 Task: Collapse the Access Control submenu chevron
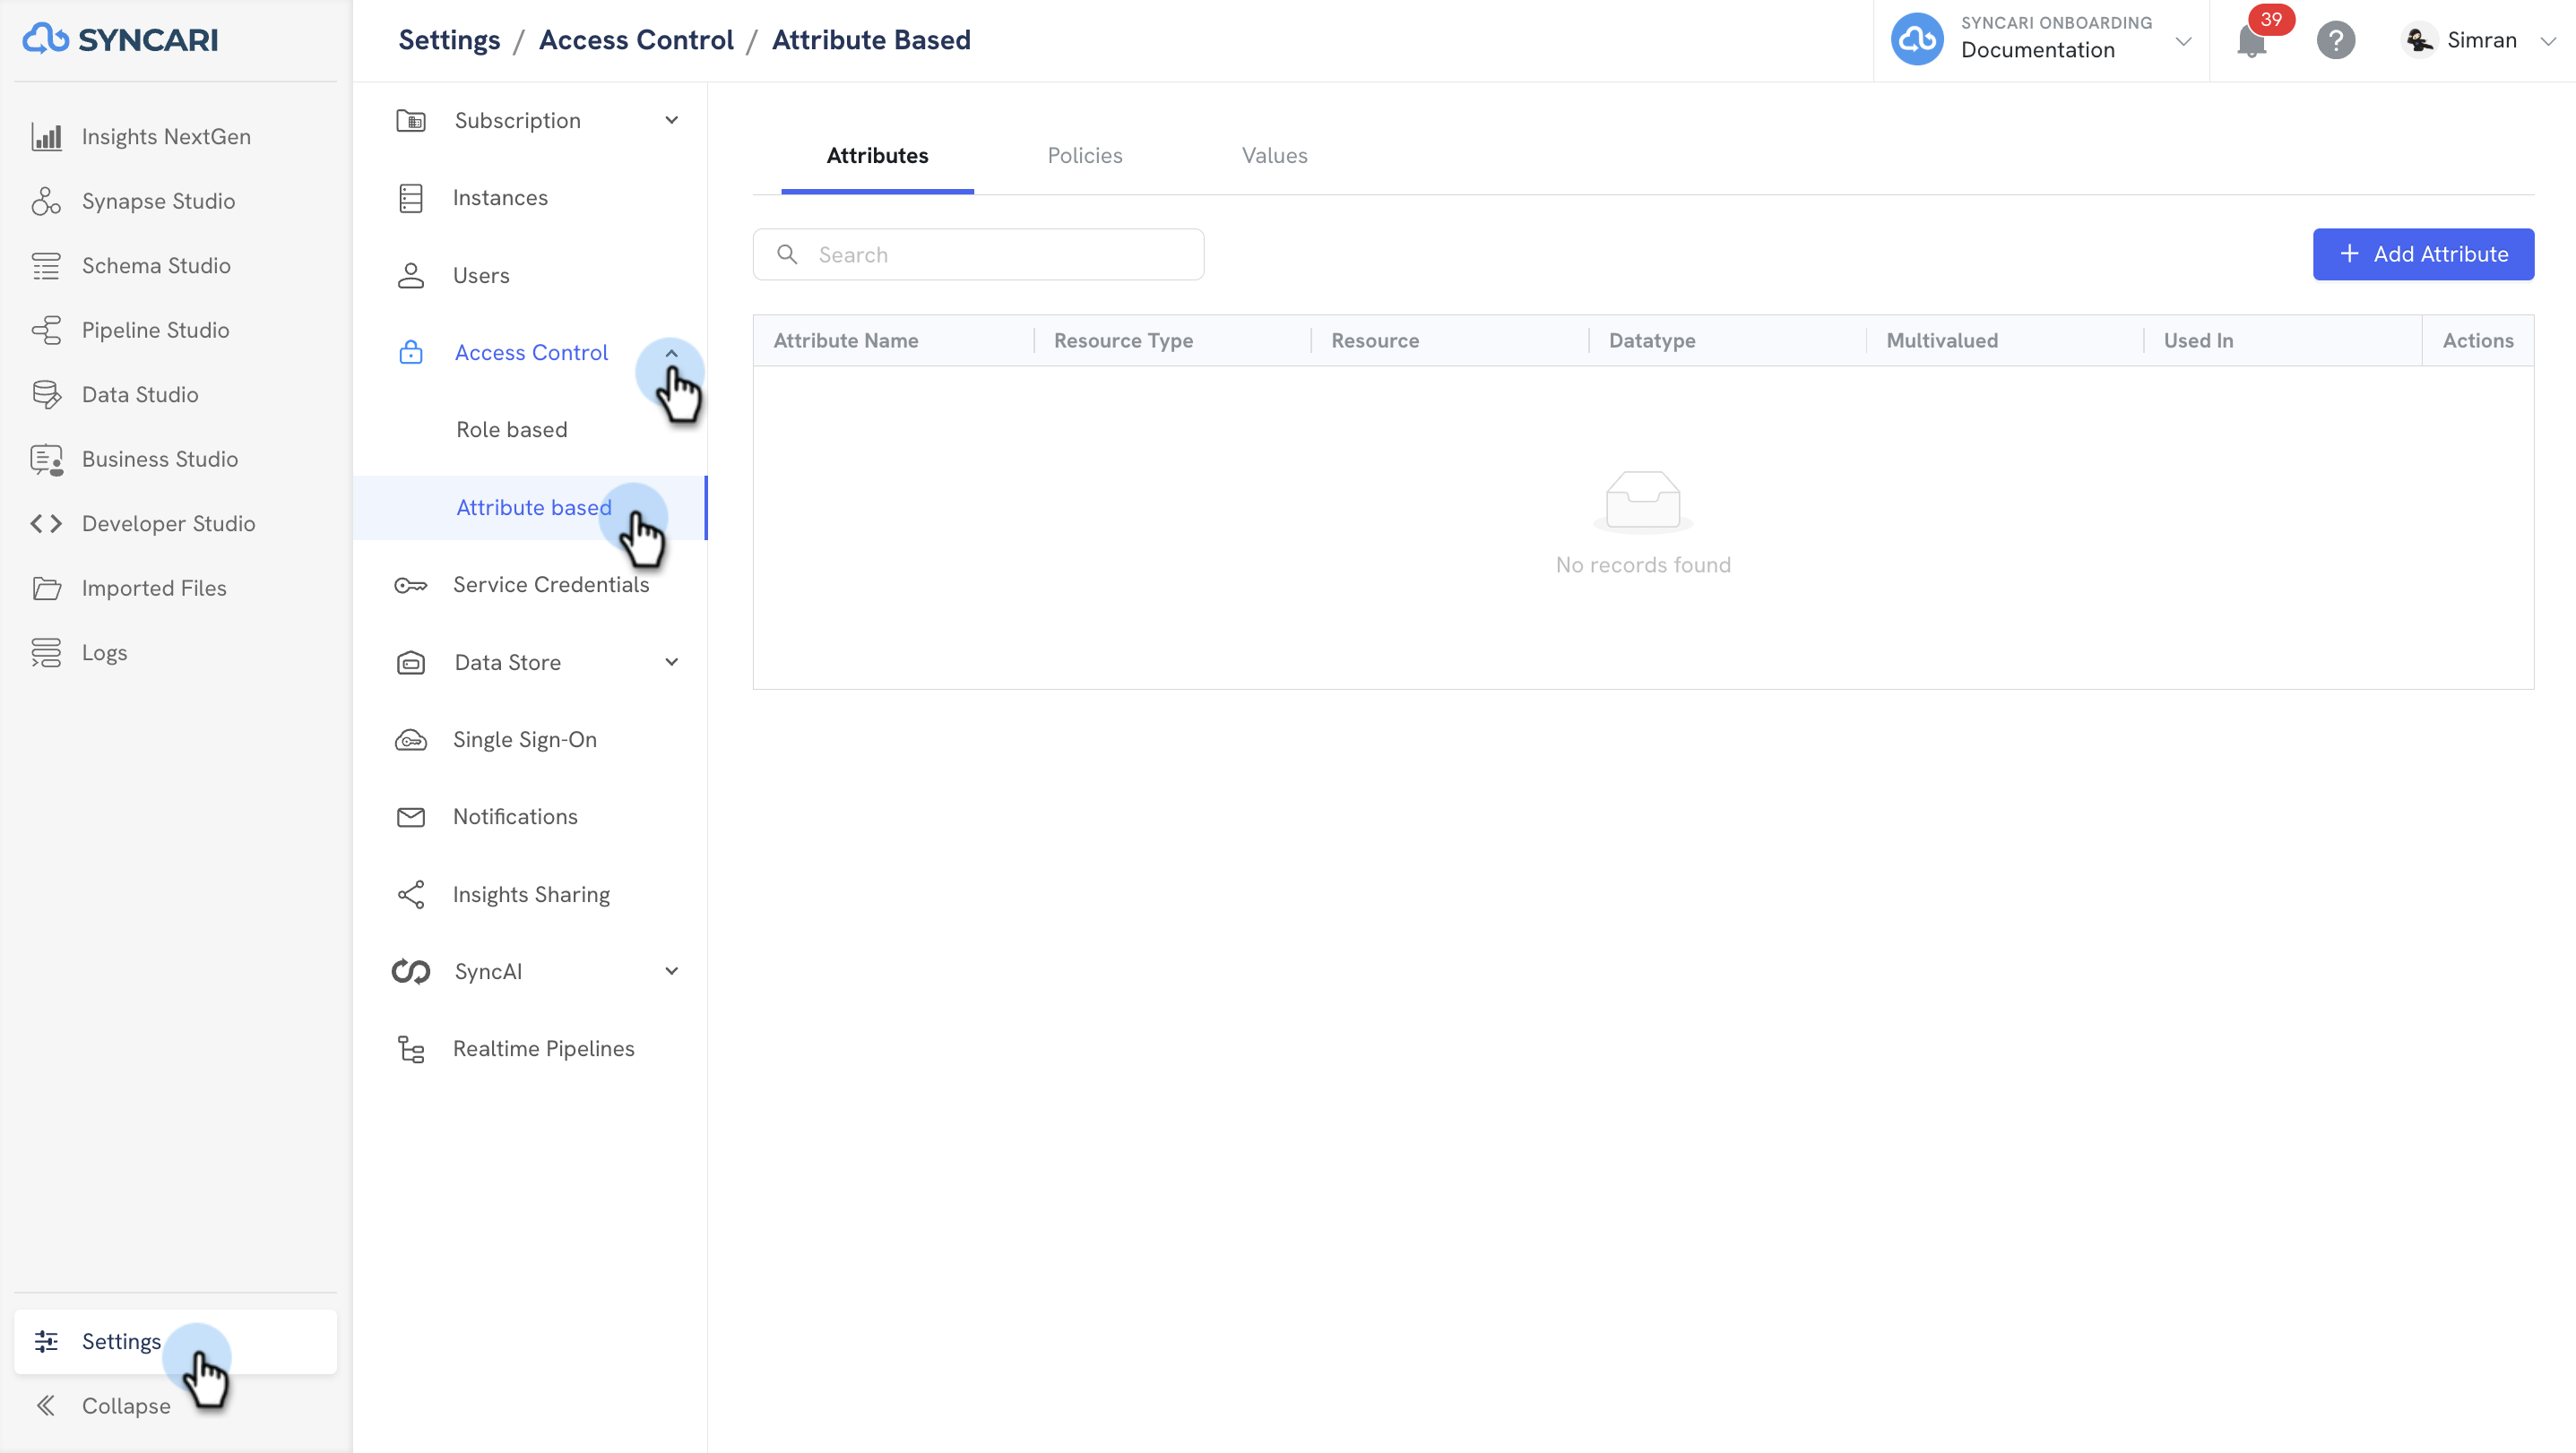672,353
